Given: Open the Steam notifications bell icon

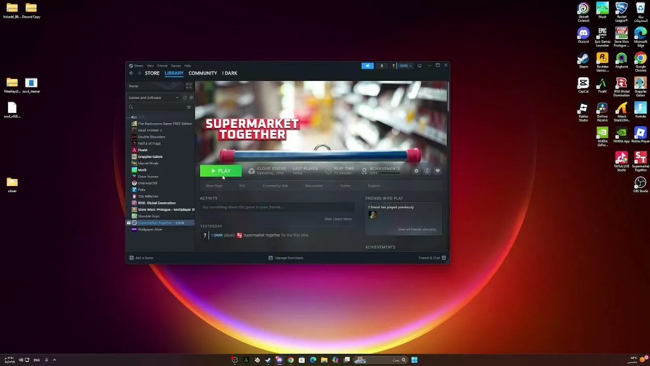Looking at the screenshot, I should (382, 66).
